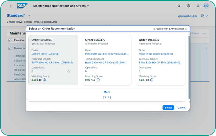The width and height of the screenshot is (216, 136).
Task: Open the help question mark icon
Action: pos(188,6)
